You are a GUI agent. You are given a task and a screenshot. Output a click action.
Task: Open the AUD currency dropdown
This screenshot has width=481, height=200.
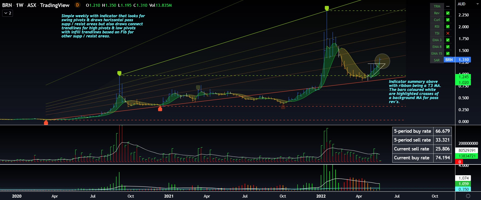[462, 4]
